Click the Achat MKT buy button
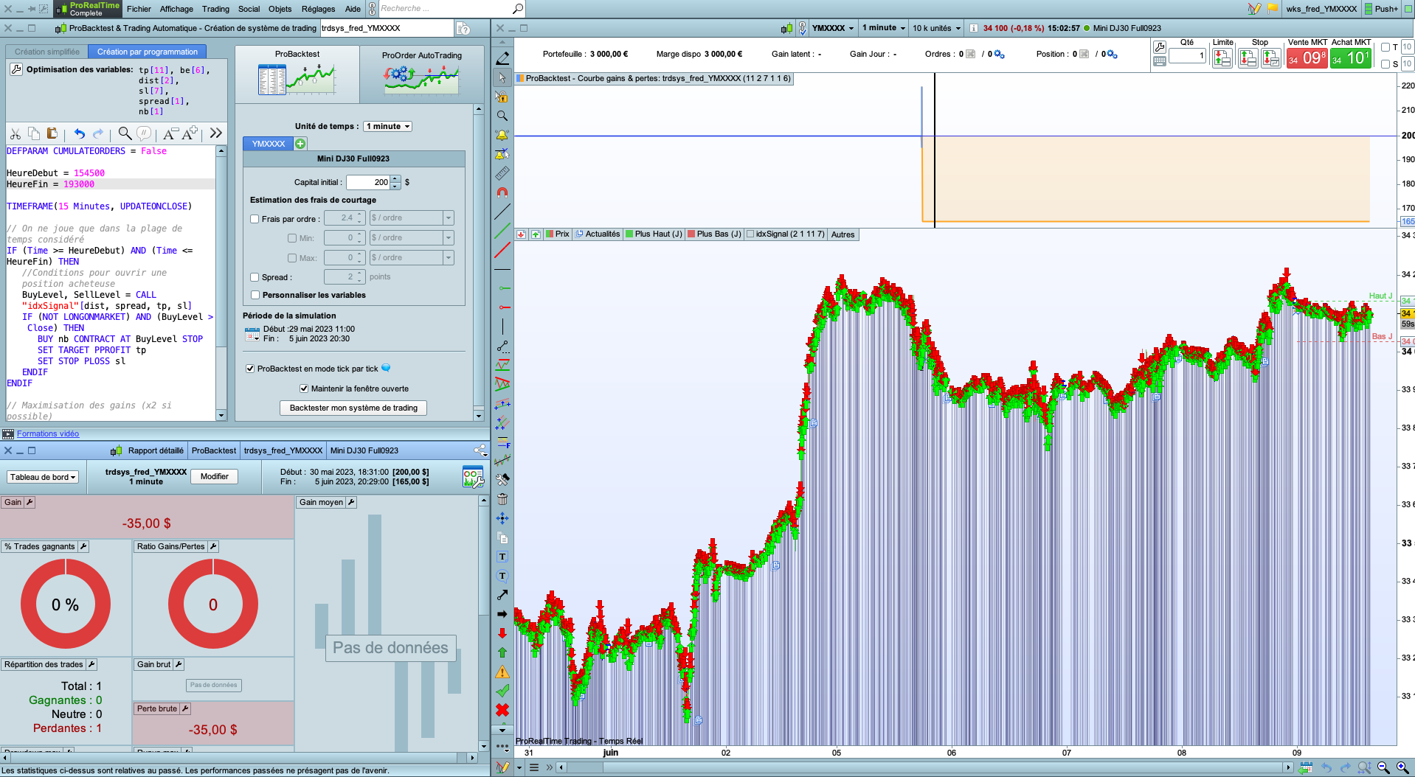This screenshot has height=777, width=1415. (1351, 58)
